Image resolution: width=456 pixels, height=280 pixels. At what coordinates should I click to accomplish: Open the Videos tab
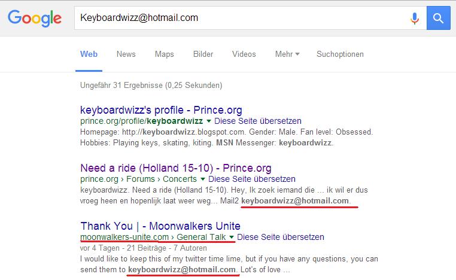244,54
